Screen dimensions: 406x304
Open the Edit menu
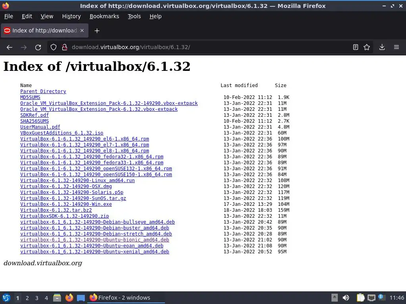click(x=27, y=16)
